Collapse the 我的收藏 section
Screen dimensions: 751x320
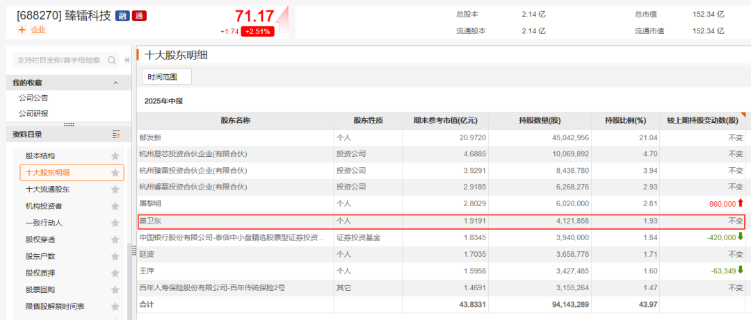(x=115, y=83)
